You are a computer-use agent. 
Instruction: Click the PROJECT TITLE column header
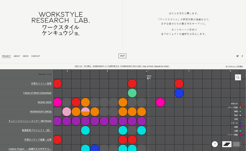(x=45, y=74)
